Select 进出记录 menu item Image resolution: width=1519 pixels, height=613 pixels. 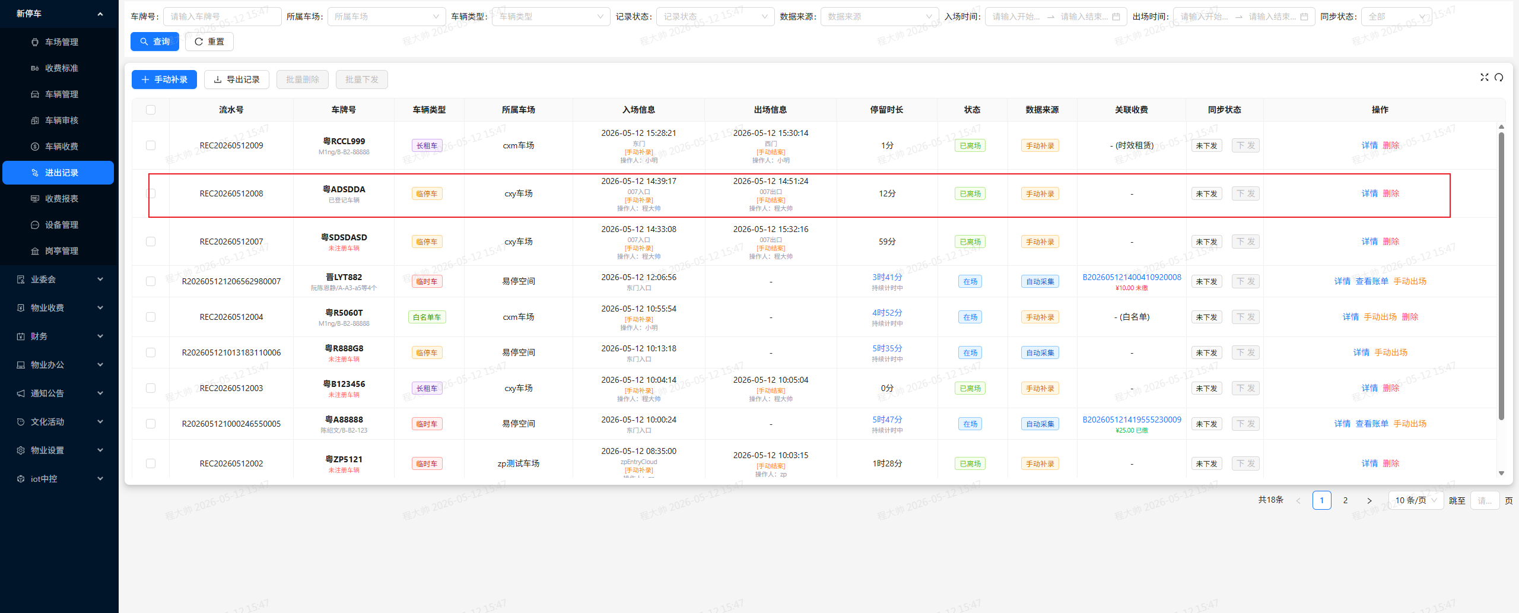coord(58,173)
